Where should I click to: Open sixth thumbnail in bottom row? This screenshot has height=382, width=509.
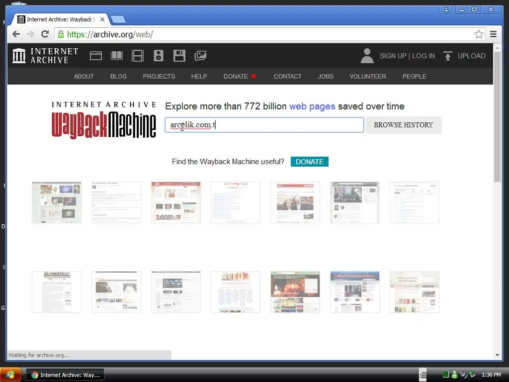355,292
